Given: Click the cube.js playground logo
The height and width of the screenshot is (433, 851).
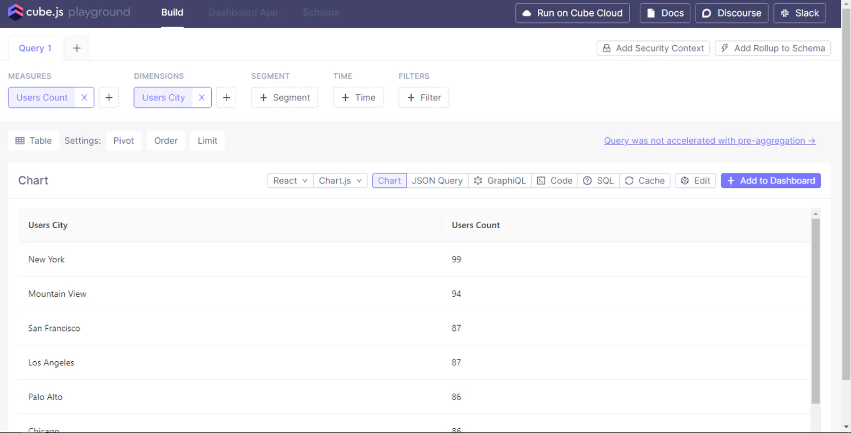Looking at the screenshot, I should pos(69,12).
